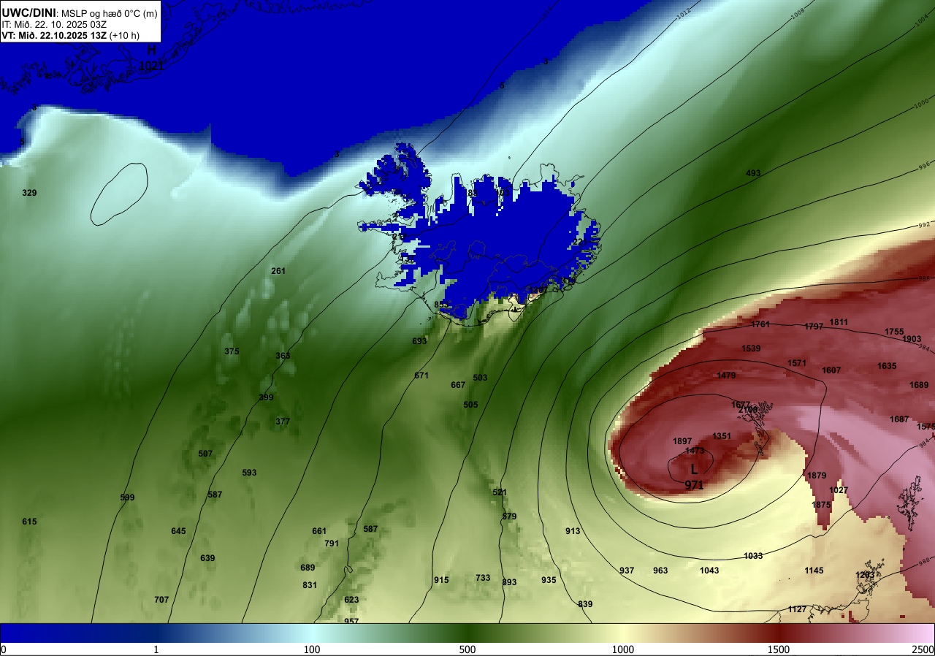Click the height value 1539

[751, 348]
